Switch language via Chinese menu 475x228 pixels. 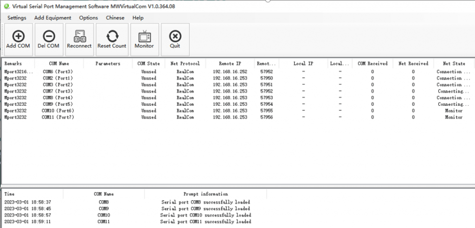click(x=115, y=18)
